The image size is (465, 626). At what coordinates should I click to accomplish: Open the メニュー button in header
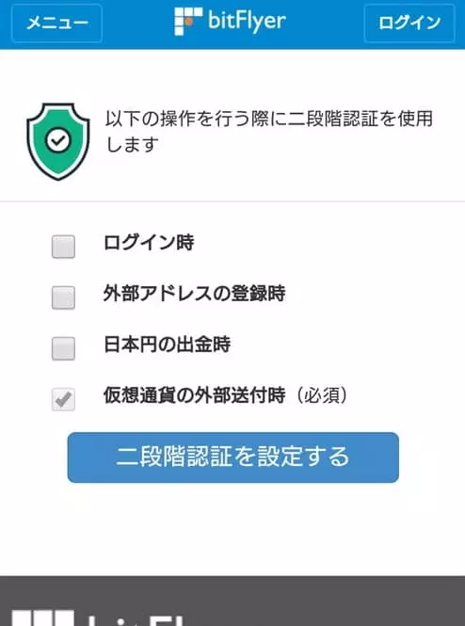(x=57, y=23)
